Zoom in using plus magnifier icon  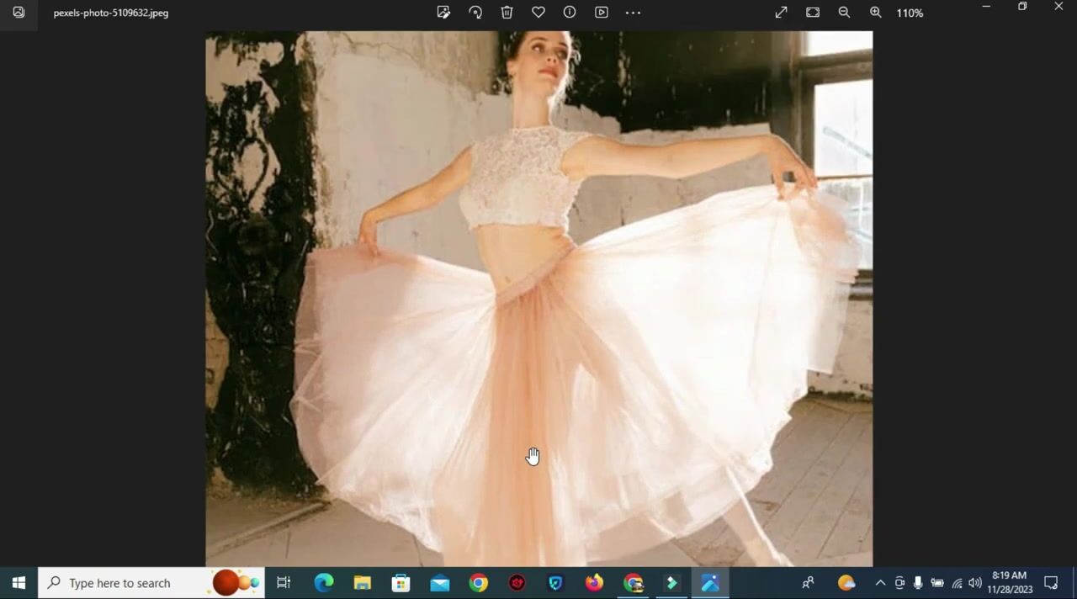click(876, 13)
